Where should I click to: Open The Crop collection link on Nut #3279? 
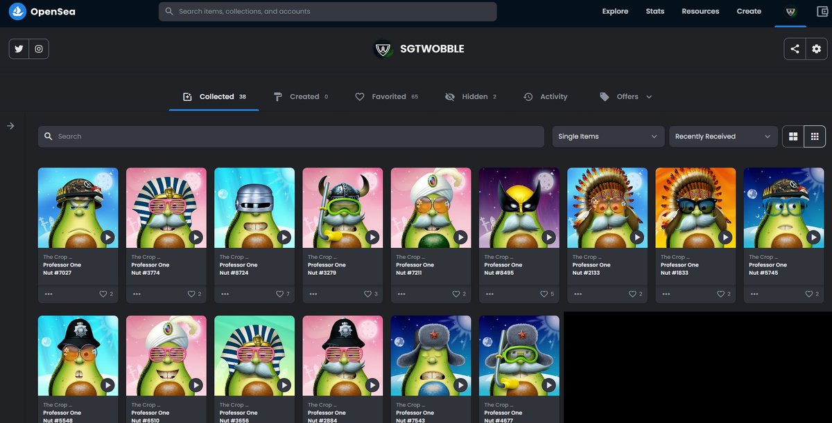[x=322, y=257]
